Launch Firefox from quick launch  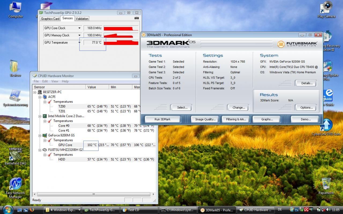click(x=32, y=210)
